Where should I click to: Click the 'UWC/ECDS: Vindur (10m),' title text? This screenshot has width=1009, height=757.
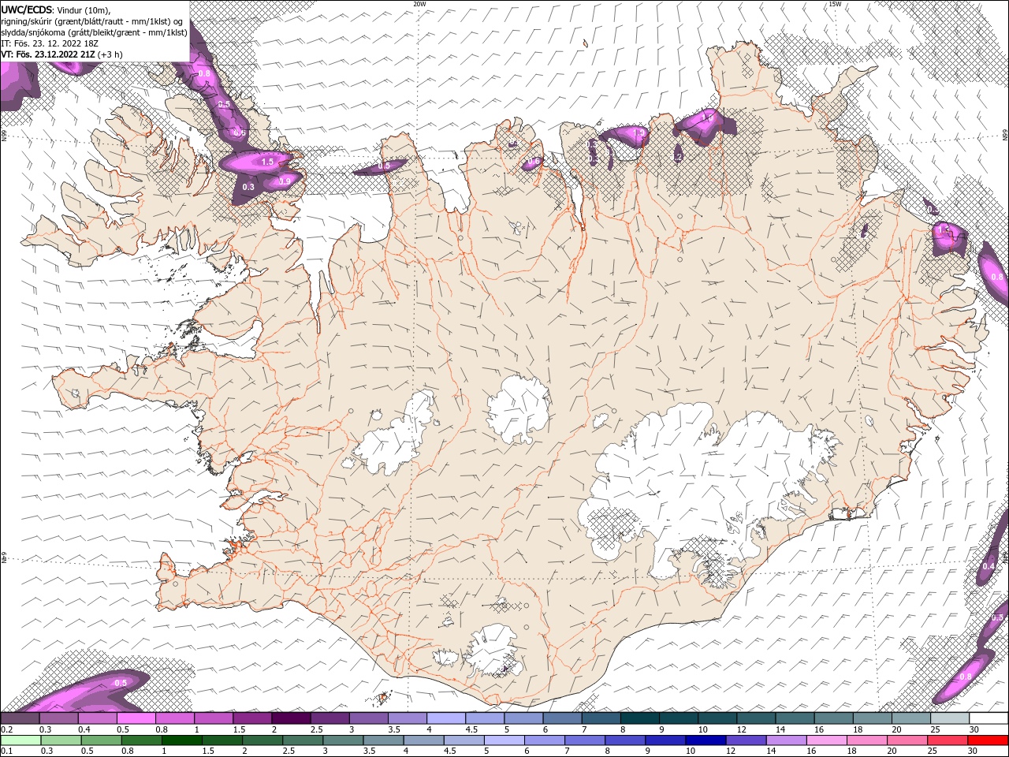55,9
